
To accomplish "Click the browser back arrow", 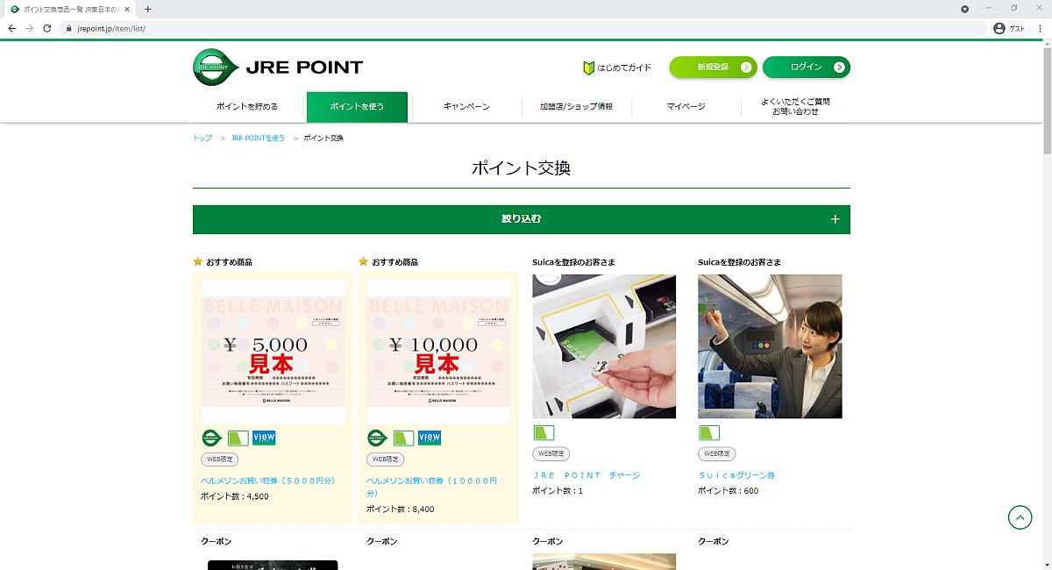I will pyautogui.click(x=12, y=28).
